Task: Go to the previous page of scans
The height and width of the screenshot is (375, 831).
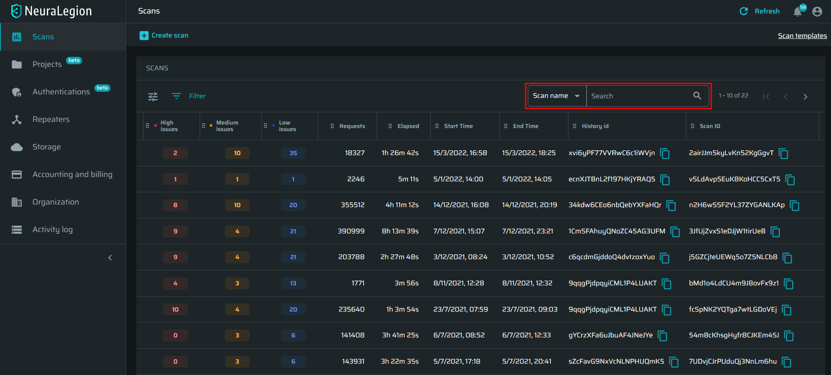Action: (x=786, y=97)
